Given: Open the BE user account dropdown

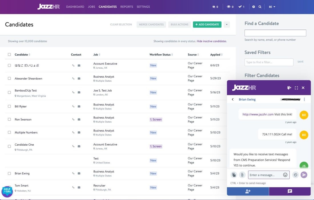Looking at the screenshot, I should click(272, 7).
